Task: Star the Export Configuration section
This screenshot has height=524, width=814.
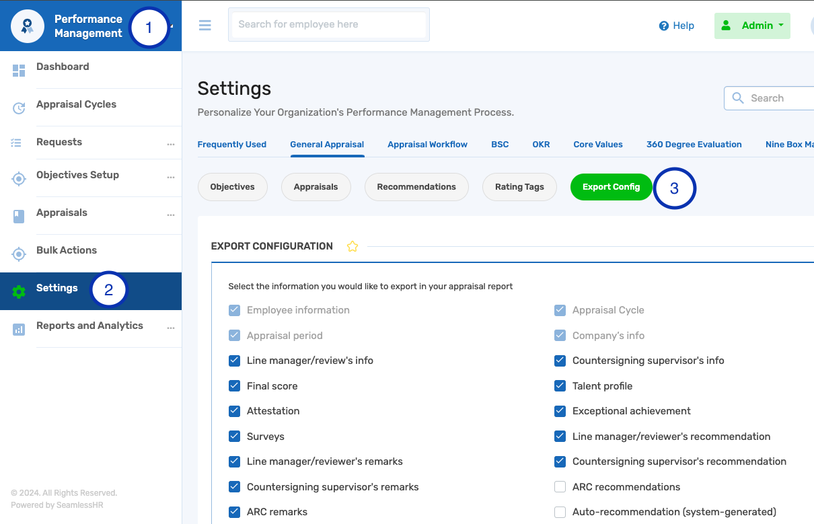Action: coord(353,246)
